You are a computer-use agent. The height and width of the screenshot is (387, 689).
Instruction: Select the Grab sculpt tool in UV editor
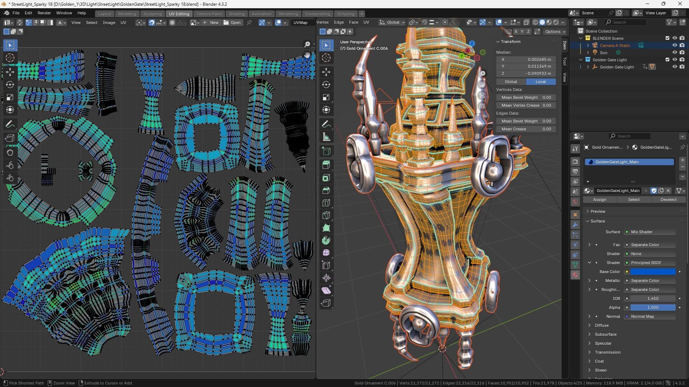click(10, 152)
